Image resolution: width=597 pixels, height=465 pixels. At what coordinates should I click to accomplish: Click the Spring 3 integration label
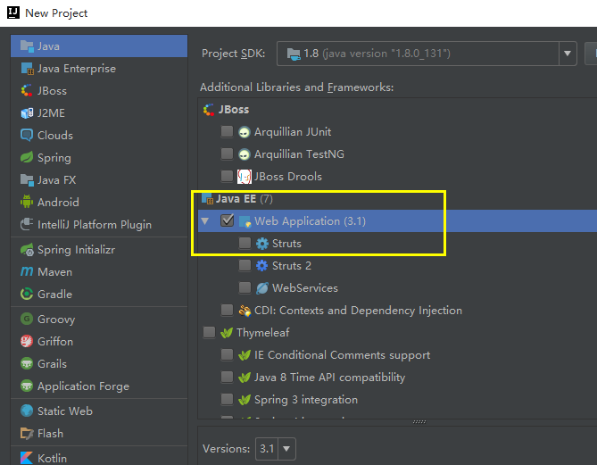[306, 400]
